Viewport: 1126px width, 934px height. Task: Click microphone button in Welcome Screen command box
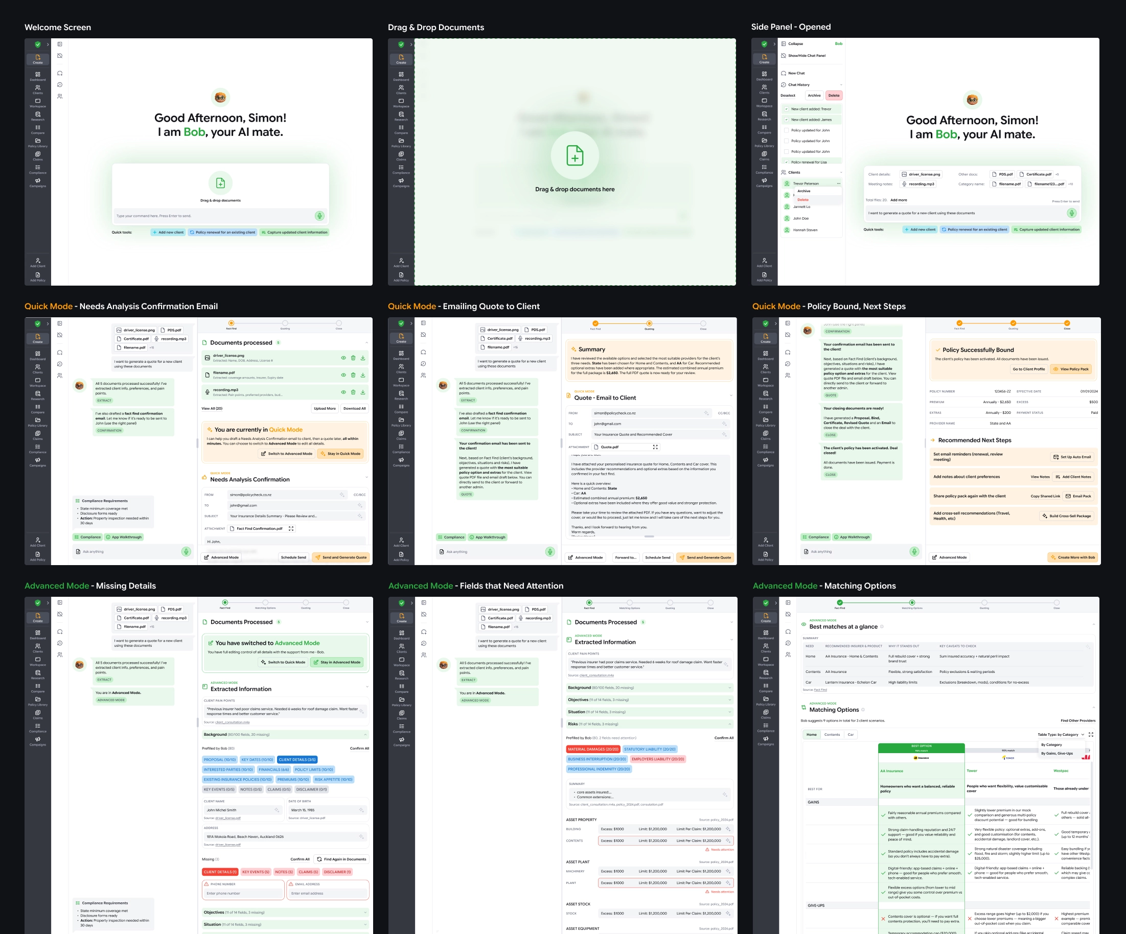[x=319, y=216]
